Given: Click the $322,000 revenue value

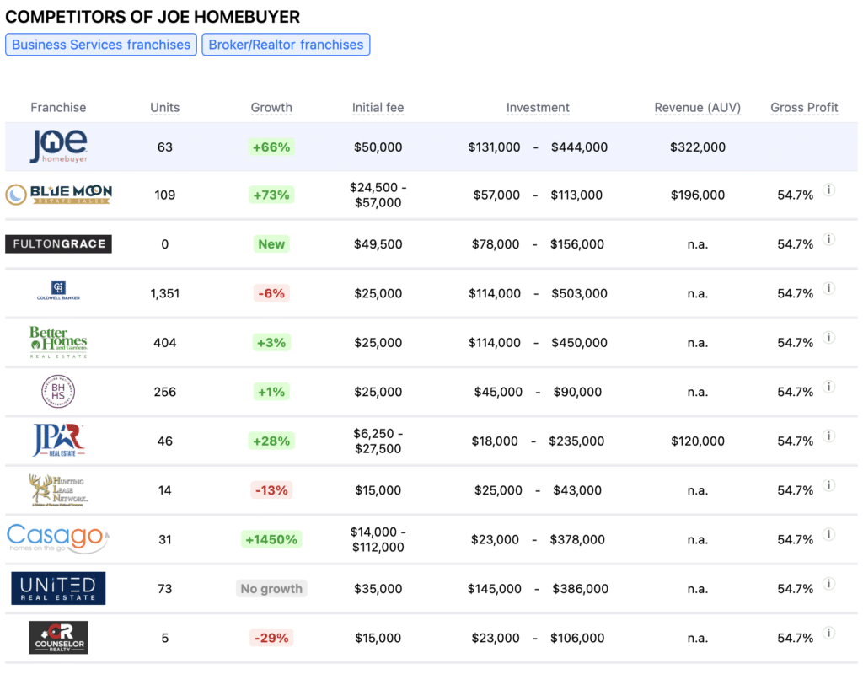Looking at the screenshot, I should point(697,147).
